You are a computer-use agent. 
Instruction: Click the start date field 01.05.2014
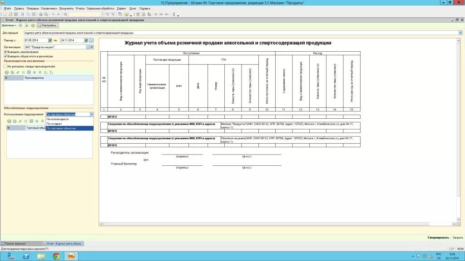[36, 40]
